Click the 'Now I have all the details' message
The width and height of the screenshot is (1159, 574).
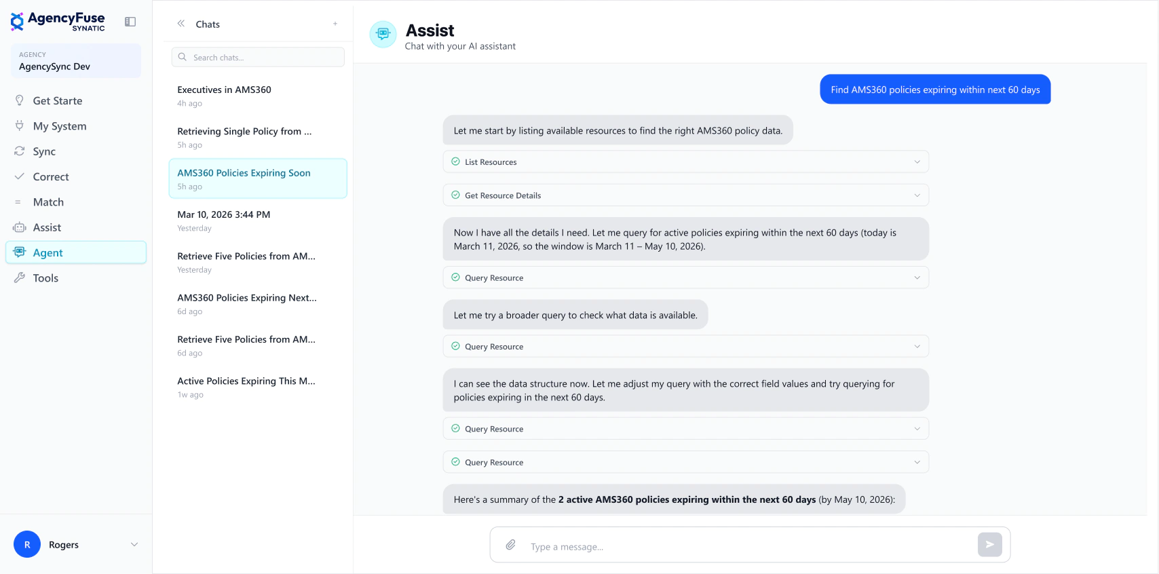[686, 239]
